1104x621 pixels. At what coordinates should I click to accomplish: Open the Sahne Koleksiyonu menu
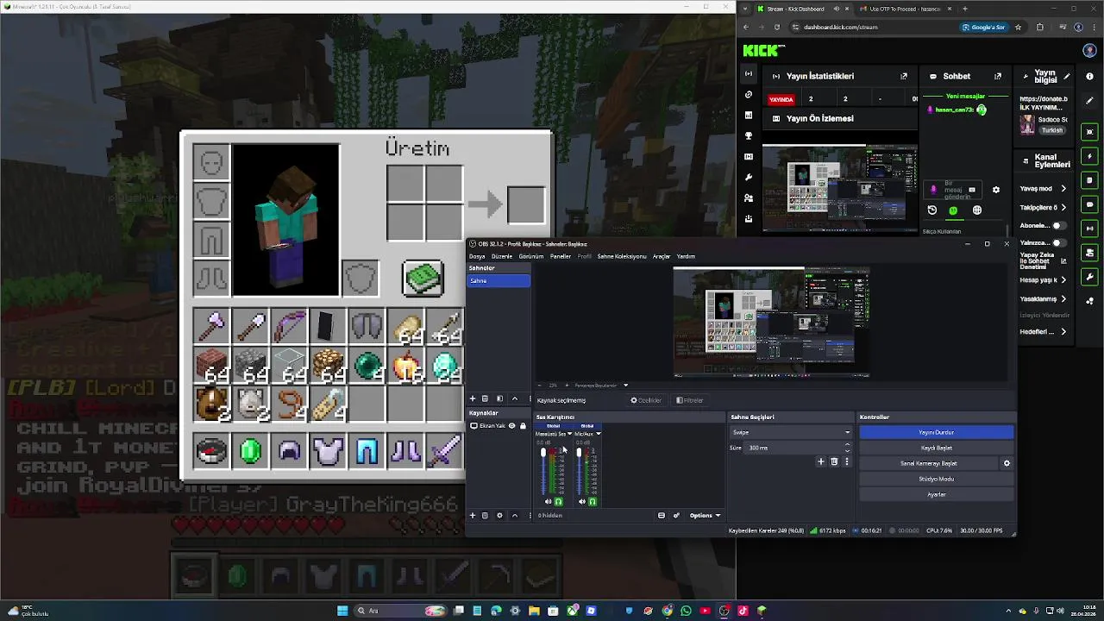pyautogui.click(x=622, y=256)
